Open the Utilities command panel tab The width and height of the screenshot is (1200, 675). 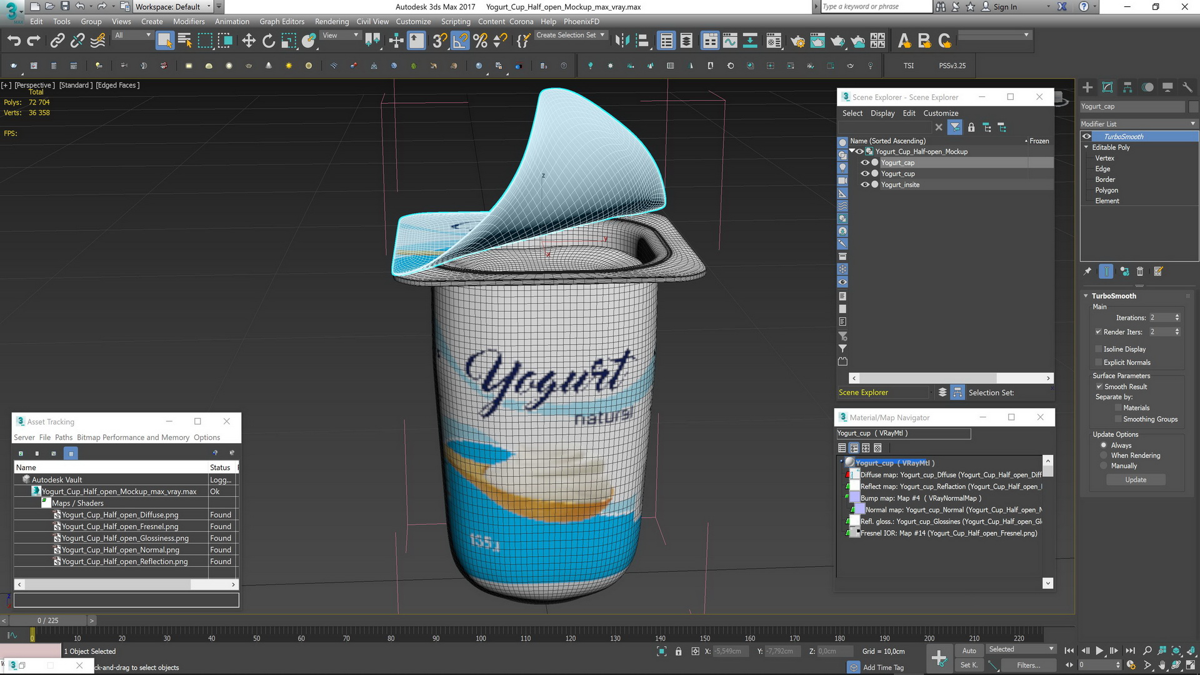point(1187,87)
